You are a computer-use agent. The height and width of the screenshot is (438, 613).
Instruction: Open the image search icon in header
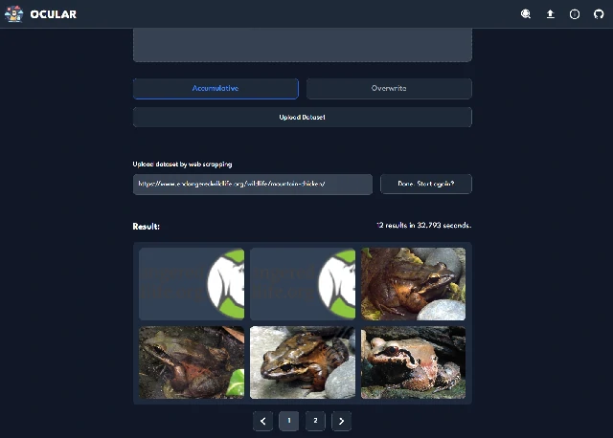coord(526,14)
